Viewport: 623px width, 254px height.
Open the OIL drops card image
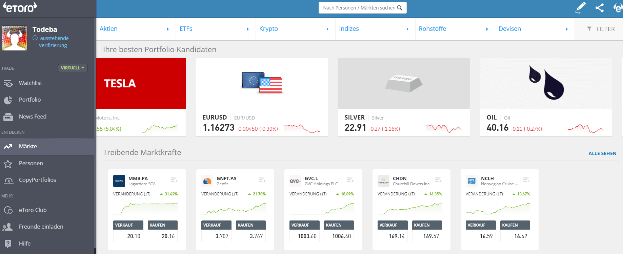[546, 83]
